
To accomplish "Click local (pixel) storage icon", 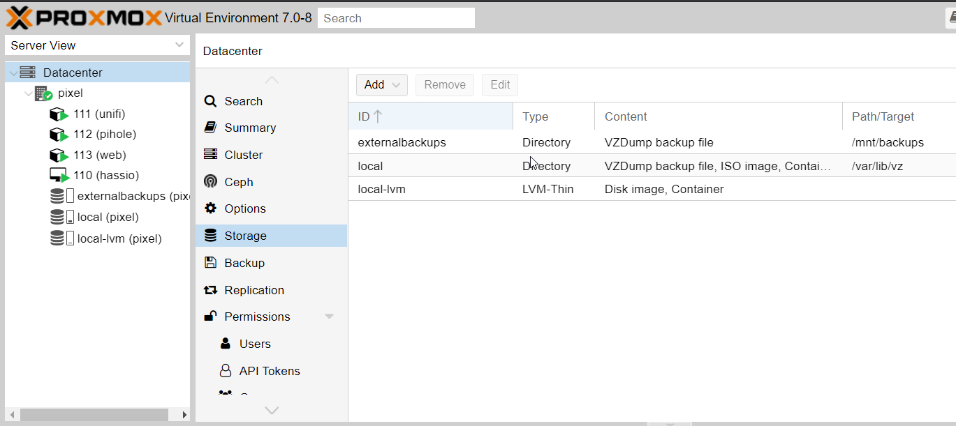I will [x=62, y=218].
